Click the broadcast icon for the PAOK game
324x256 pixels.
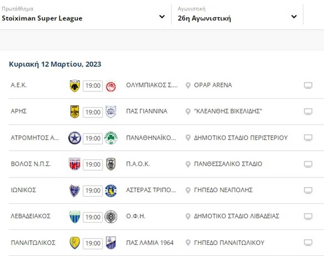point(308,164)
